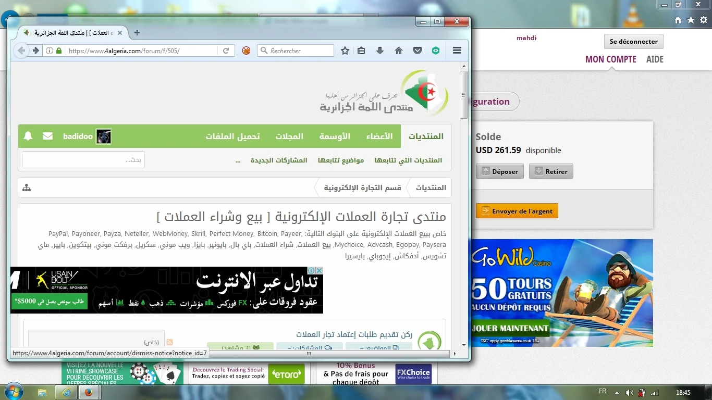Open a new Firefox tab

click(137, 33)
